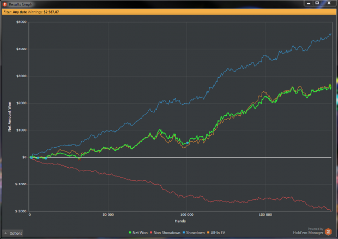Click the Hold'em Manager 2 logo at bottom right

point(328,232)
